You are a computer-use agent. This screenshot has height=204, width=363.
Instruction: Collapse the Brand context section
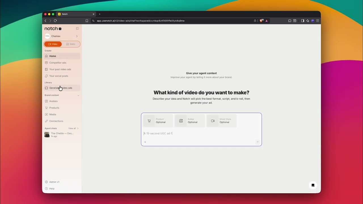[78, 95]
